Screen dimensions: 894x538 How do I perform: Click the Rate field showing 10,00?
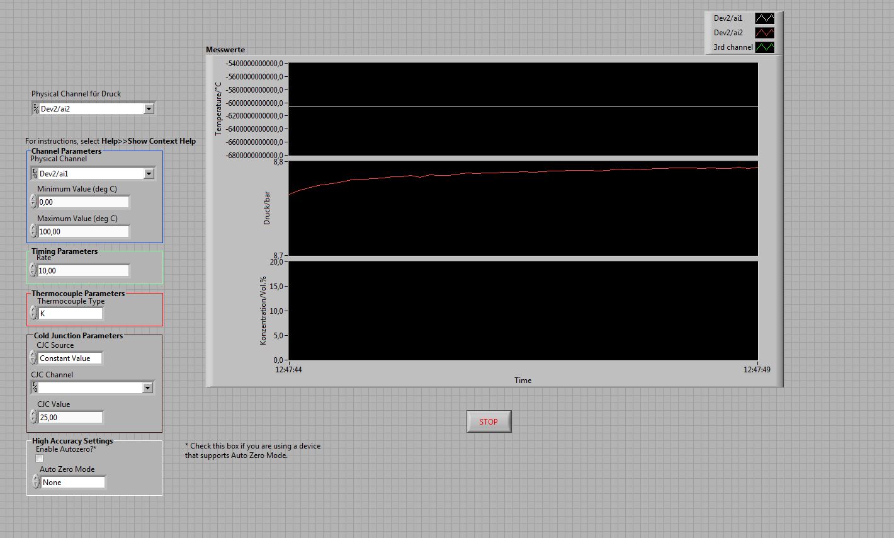84,271
